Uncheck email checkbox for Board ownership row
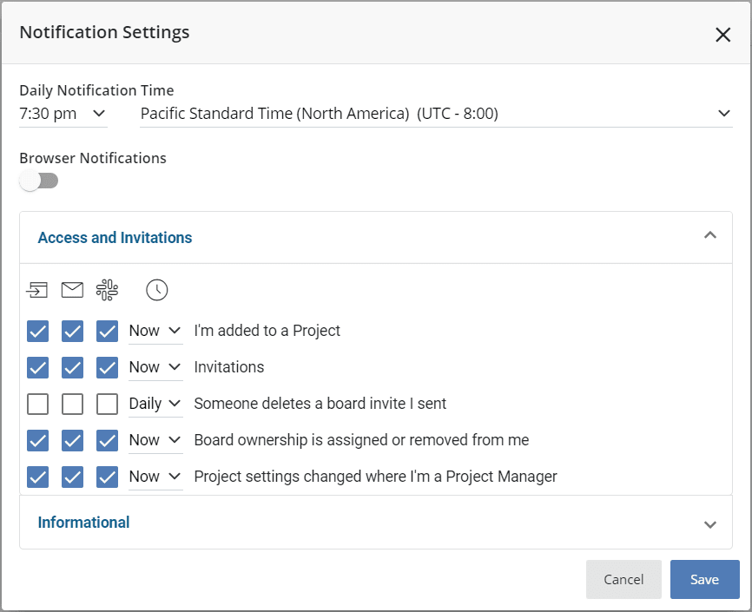The height and width of the screenshot is (612, 752). [72, 440]
